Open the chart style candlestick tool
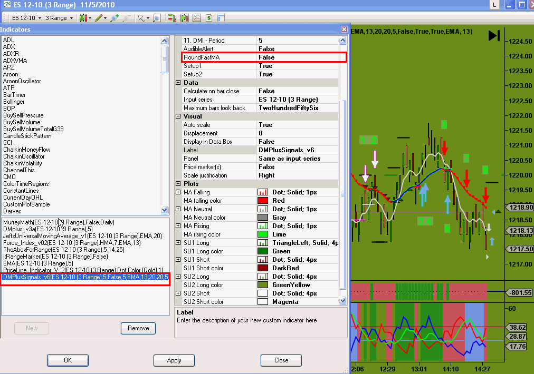 click(83, 18)
